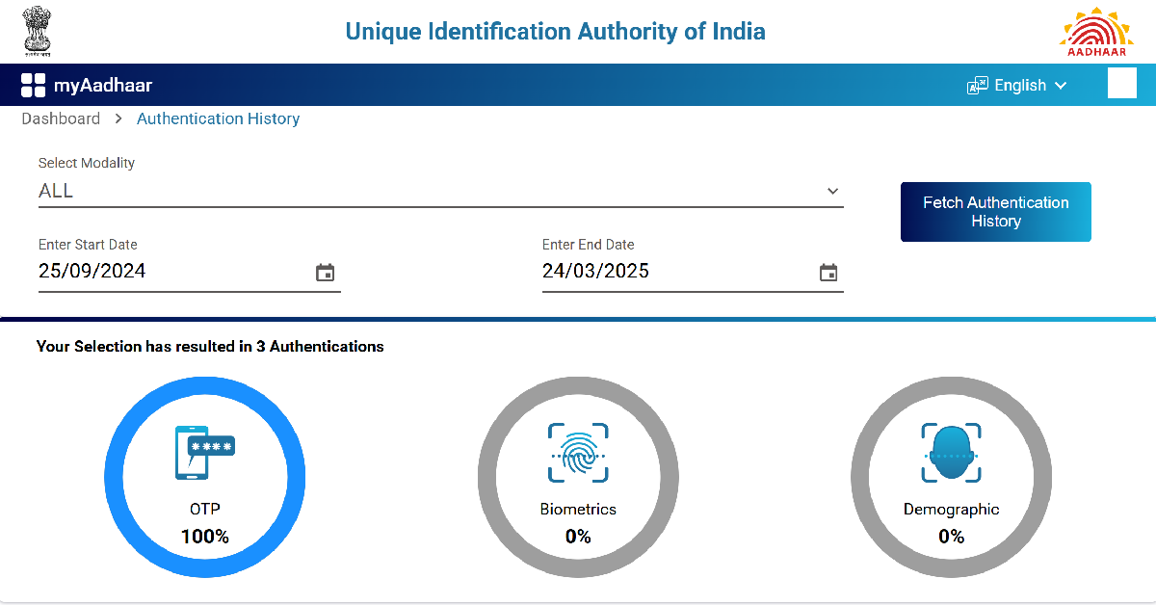Go to Dashboard breadcrumb
The width and height of the screenshot is (1156, 605).
[61, 118]
